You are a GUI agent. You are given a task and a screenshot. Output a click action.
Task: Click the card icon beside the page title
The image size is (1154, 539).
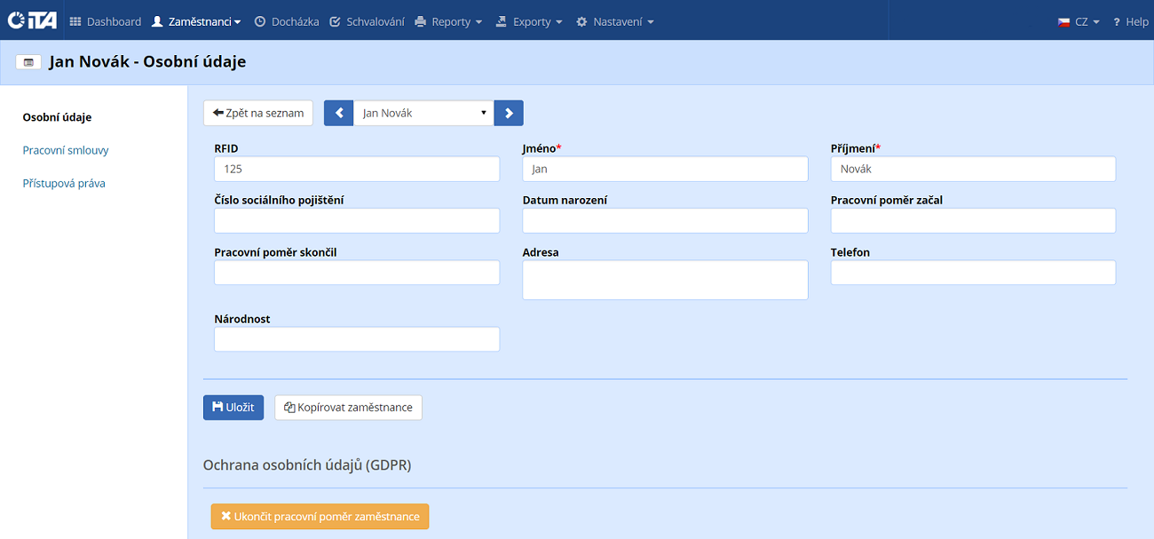click(x=28, y=62)
